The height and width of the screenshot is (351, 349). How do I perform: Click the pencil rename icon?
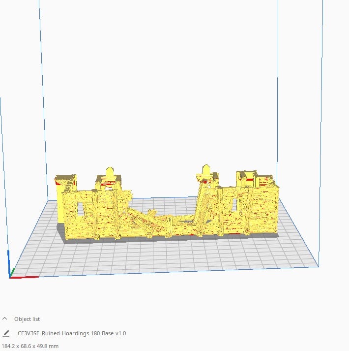pyautogui.click(x=6, y=333)
